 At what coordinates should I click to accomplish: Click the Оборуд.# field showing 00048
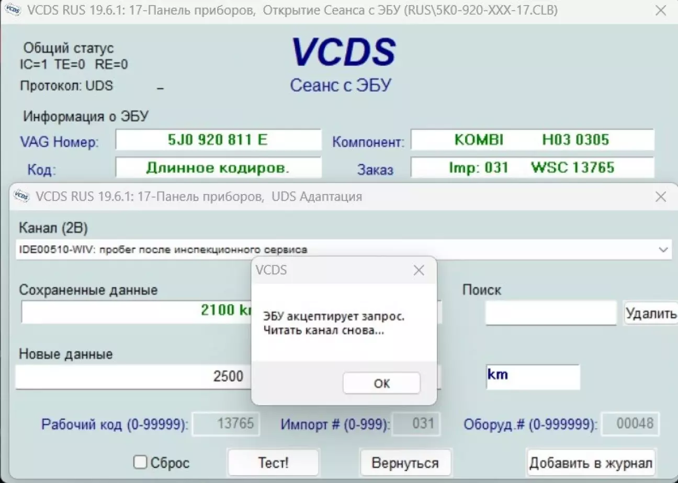[630, 423]
